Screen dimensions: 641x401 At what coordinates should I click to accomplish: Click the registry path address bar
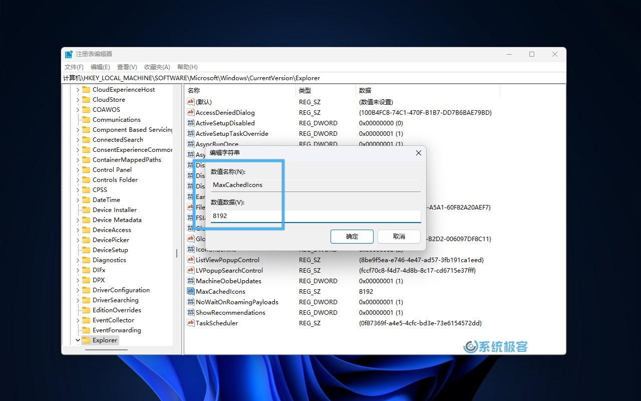(x=313, y=78)
